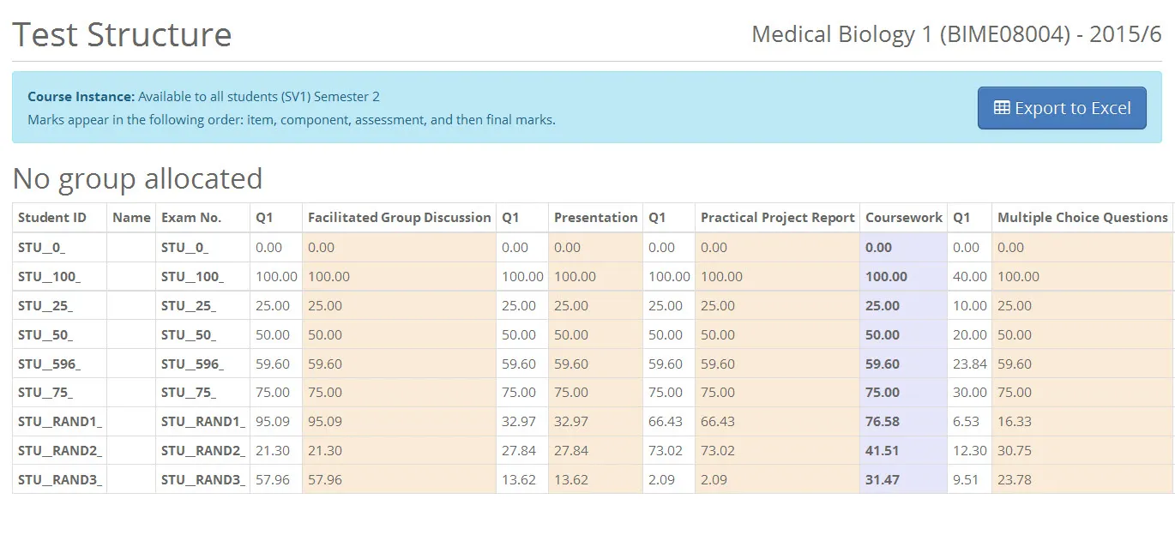Click the No group allocated section heading
Viewport: 1175px width, 535px height.
click(136, 178)
